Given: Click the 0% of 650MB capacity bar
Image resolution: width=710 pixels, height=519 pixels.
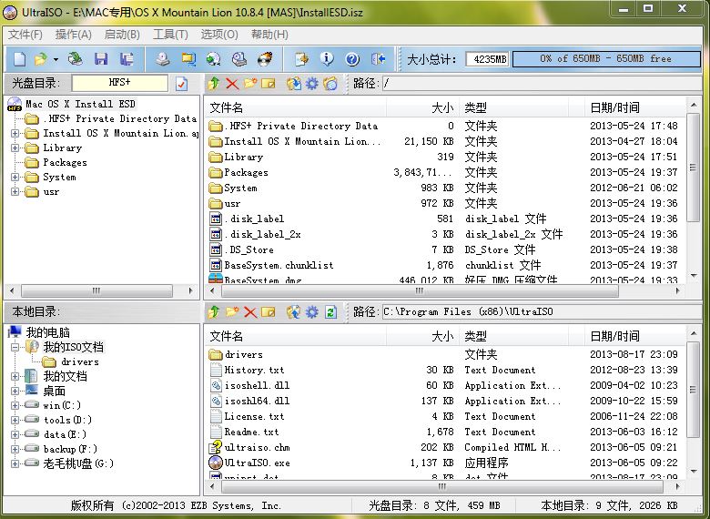Looking at the screenshot, I should (x=606, y=59).
